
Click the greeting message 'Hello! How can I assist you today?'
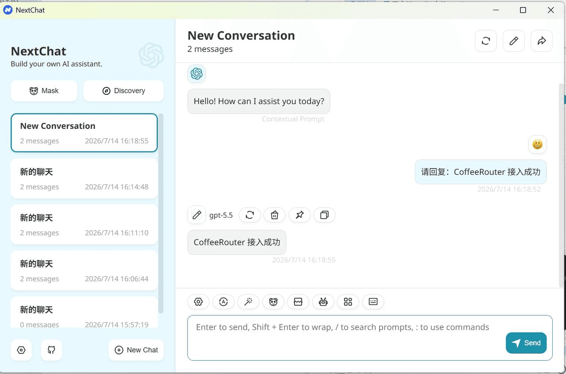pyautogui.click(x=259, y=101)
